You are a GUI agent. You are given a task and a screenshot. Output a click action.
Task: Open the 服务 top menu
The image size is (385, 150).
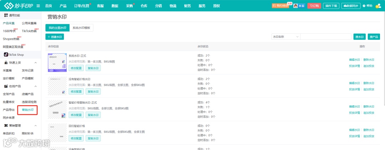202,6
